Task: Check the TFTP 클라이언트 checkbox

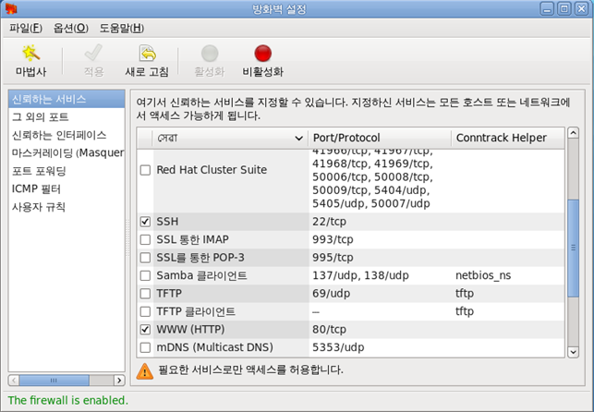Action: point(145,311)
